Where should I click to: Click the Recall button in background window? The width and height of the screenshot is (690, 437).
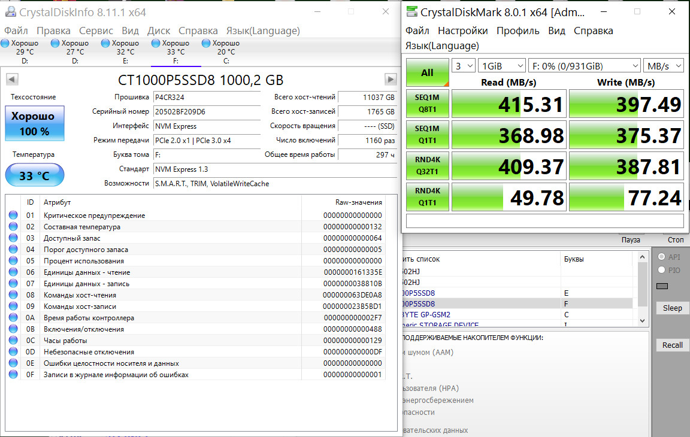click(x=673, y=345)
